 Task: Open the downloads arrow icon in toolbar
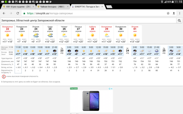[x=173, y=13]
